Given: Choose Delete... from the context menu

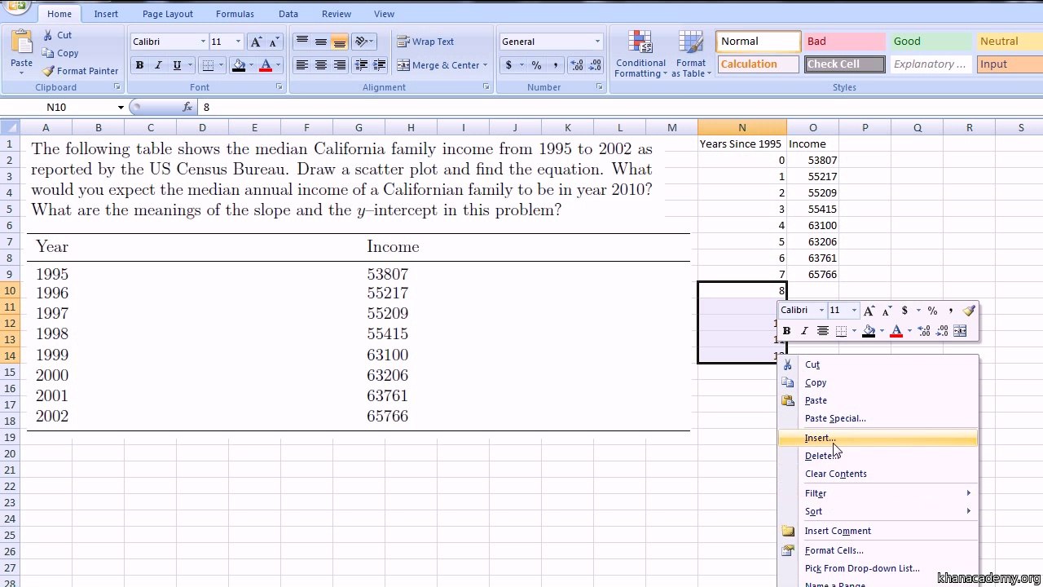Looking at the screenshot, I should click(878, 456).
